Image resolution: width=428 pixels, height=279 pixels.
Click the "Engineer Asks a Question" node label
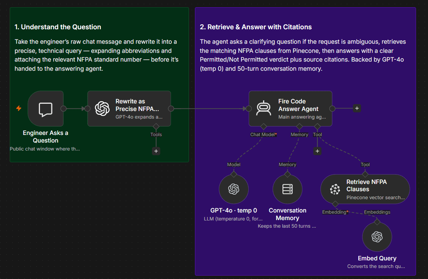[46, 136]
